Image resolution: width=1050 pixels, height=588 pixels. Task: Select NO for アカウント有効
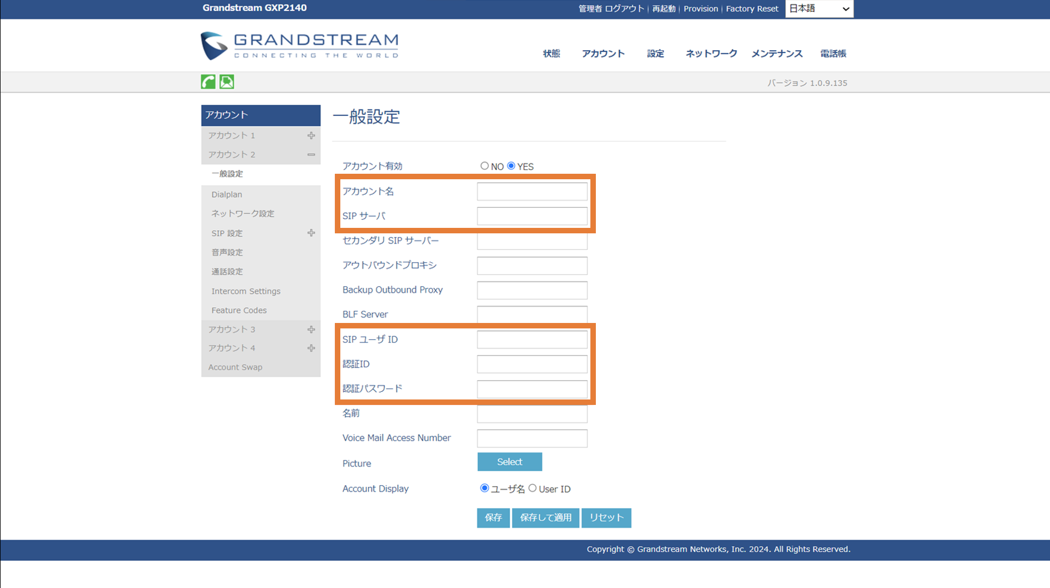click(484, 166)
